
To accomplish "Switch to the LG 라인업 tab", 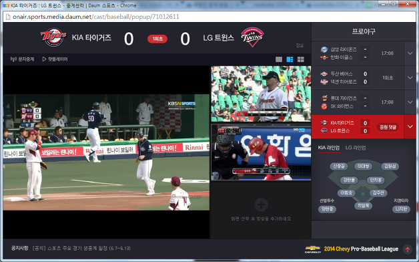I will (x=356, y=148).
